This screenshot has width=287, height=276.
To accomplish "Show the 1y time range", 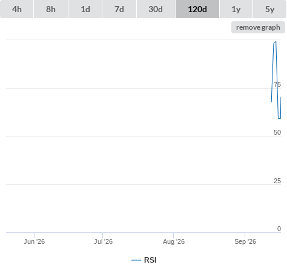I will (236, 9).
